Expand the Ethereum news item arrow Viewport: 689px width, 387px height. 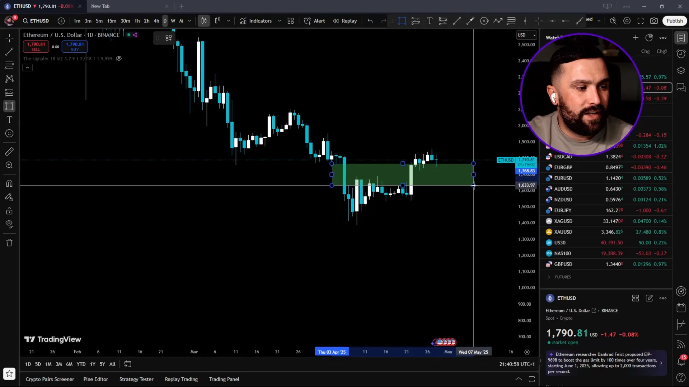click(x=661, y=363)
